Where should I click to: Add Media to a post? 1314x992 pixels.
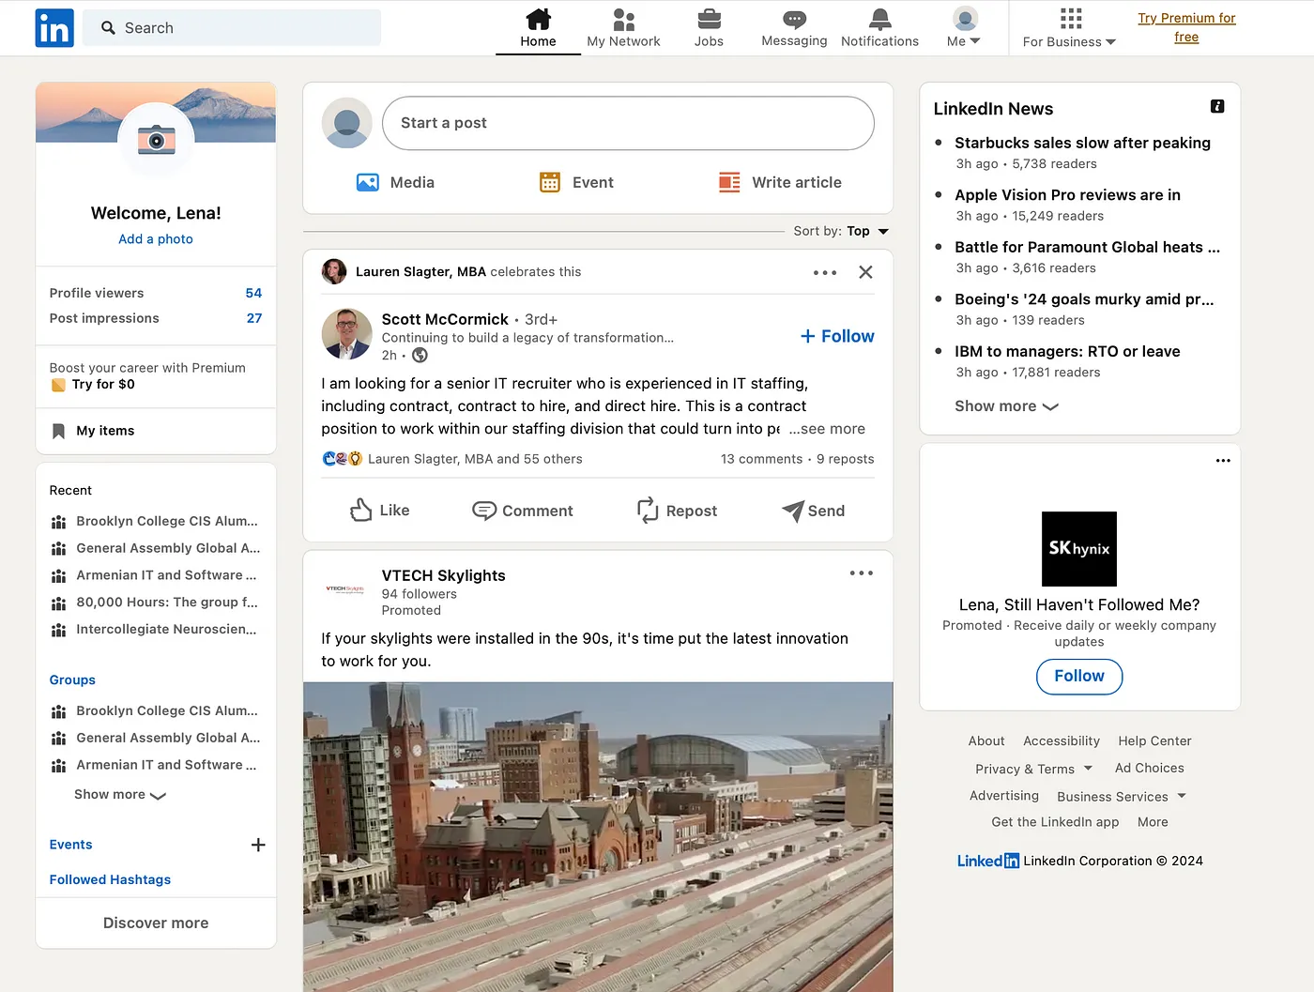[395, 182]
